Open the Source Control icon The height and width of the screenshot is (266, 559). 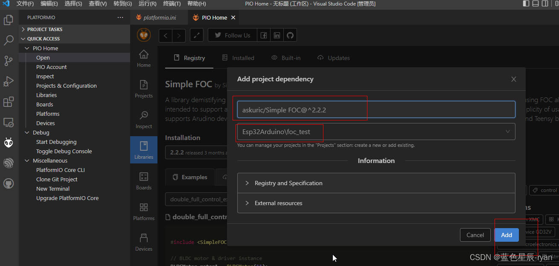(x=9, y=61)
